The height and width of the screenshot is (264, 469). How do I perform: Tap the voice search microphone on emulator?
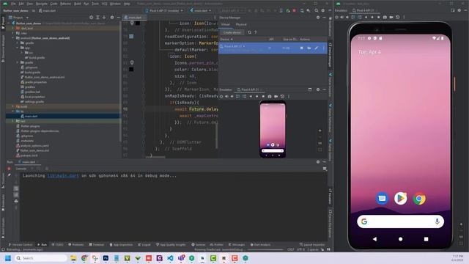pyautogui.click(x=437, y=221)
